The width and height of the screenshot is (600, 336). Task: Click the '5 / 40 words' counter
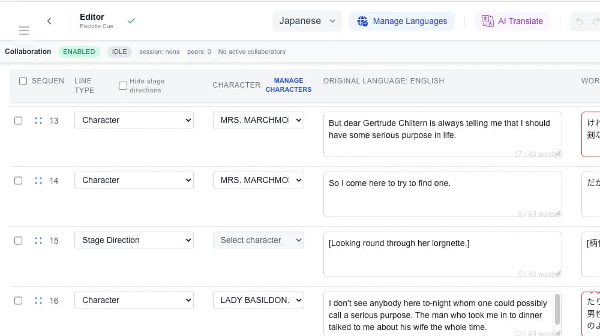point(536,274)
